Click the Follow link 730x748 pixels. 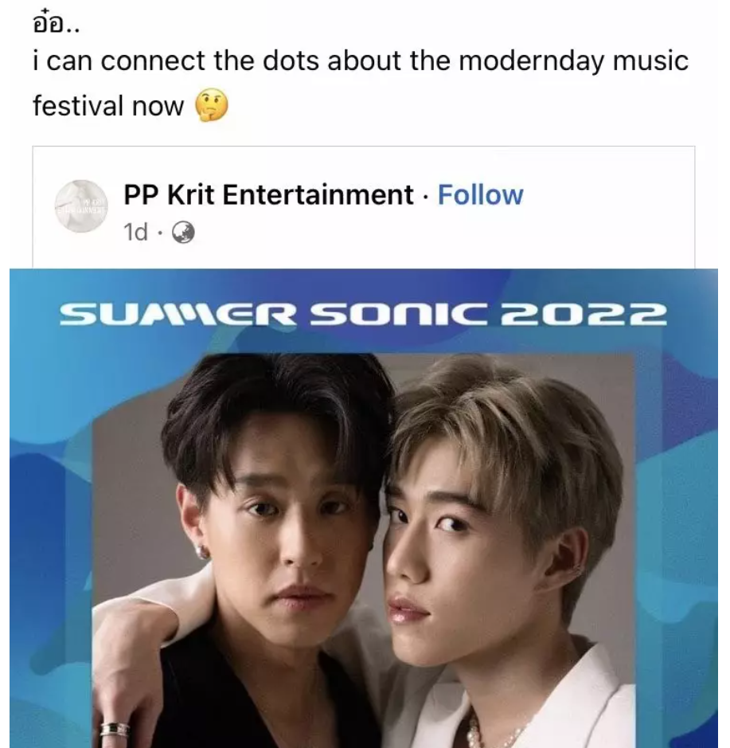click(480, 194)
